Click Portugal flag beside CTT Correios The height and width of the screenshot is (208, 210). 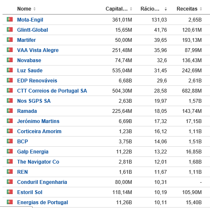10,90
